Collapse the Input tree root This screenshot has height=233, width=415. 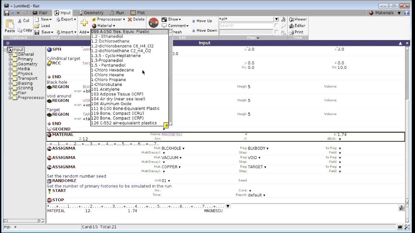point(5,50)
